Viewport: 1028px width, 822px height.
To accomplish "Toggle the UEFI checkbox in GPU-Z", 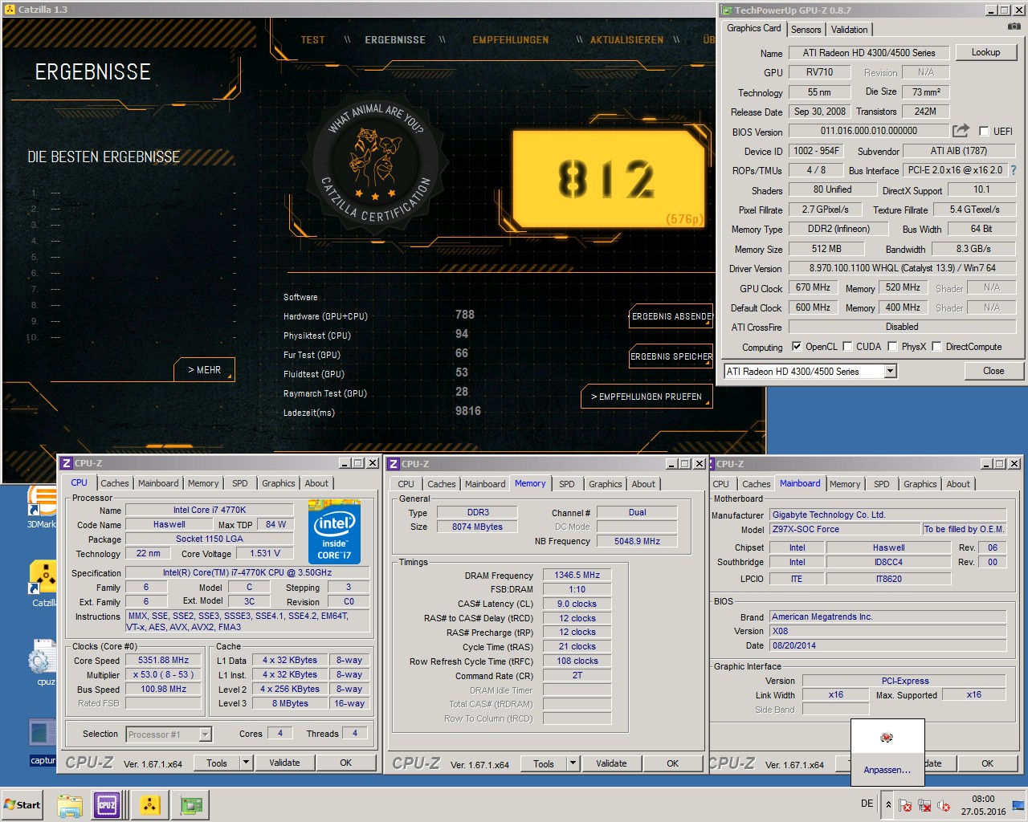I will point(984,131).
